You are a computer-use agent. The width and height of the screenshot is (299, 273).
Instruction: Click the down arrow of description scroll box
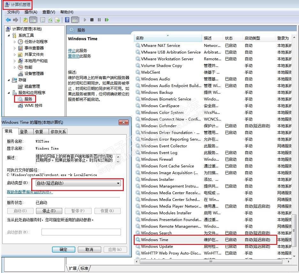[x=118, y=162]
